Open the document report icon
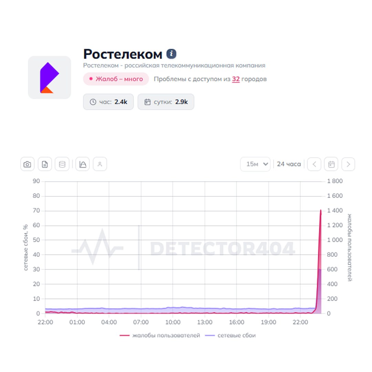372x372 pixels. click(x=45, y=164)
